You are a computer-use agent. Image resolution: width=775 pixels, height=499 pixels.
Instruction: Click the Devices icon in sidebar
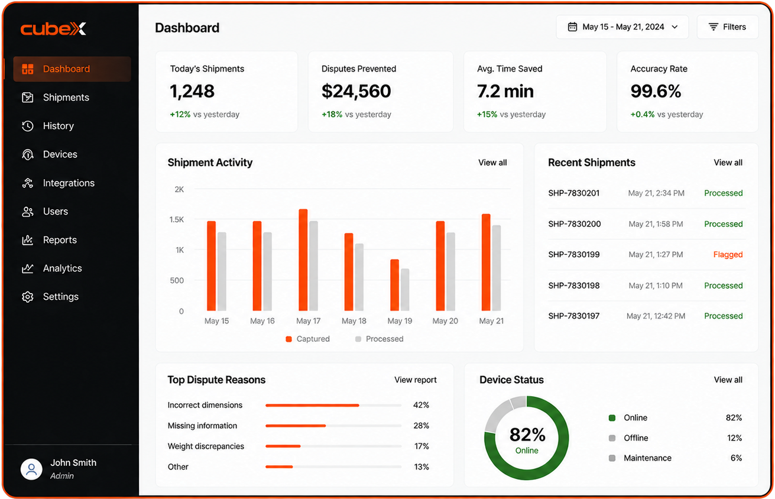(x=28, y=154)
